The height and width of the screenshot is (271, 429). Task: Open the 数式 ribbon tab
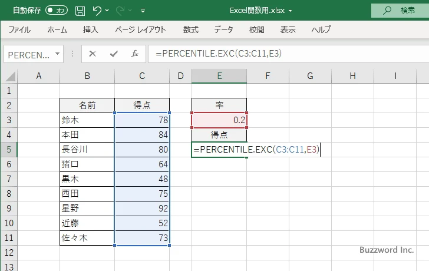click(x=191, y=29)
